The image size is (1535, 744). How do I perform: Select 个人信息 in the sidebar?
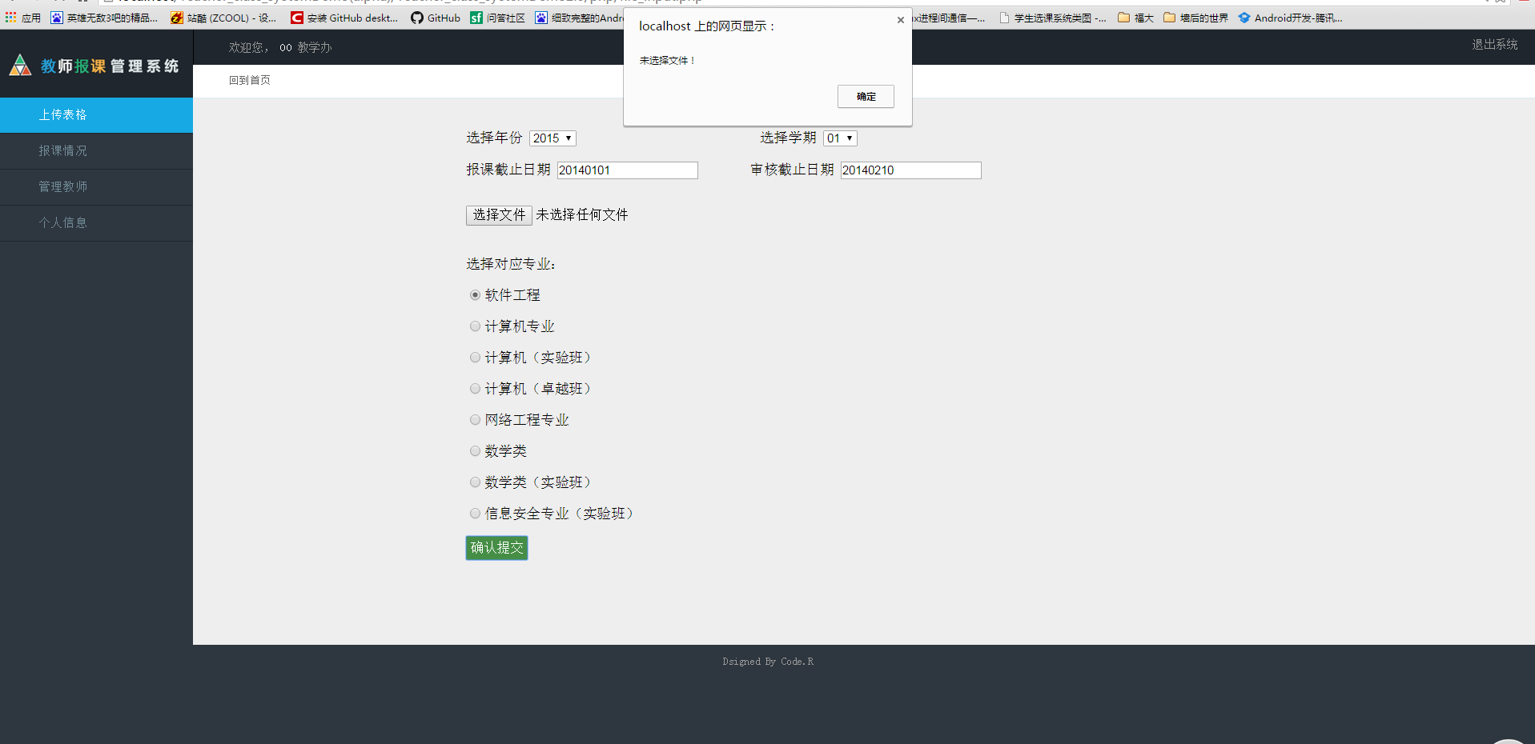point(96,223)
